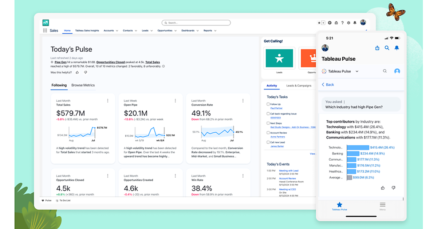Screen dimensions: 437x229
Task: Switch to the Browse Metrics tab
Action: (83, 85)
